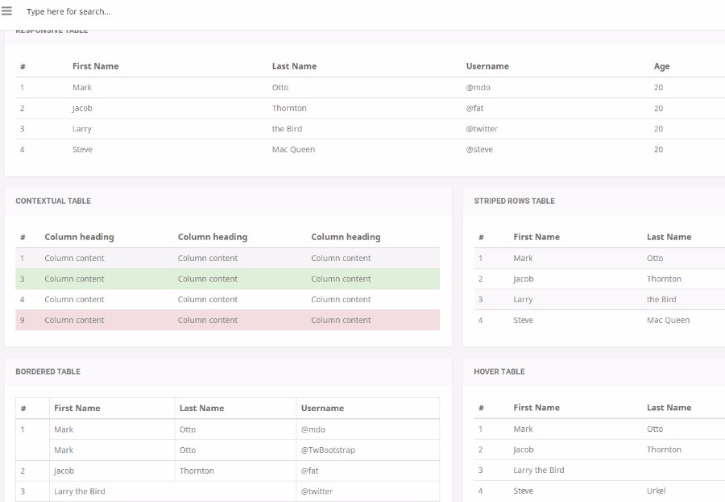725x502 pixels.
Task: Open the hamburger menu icon
Action: point(7,11)
